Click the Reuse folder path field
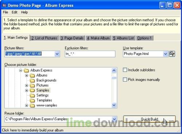 58,119
